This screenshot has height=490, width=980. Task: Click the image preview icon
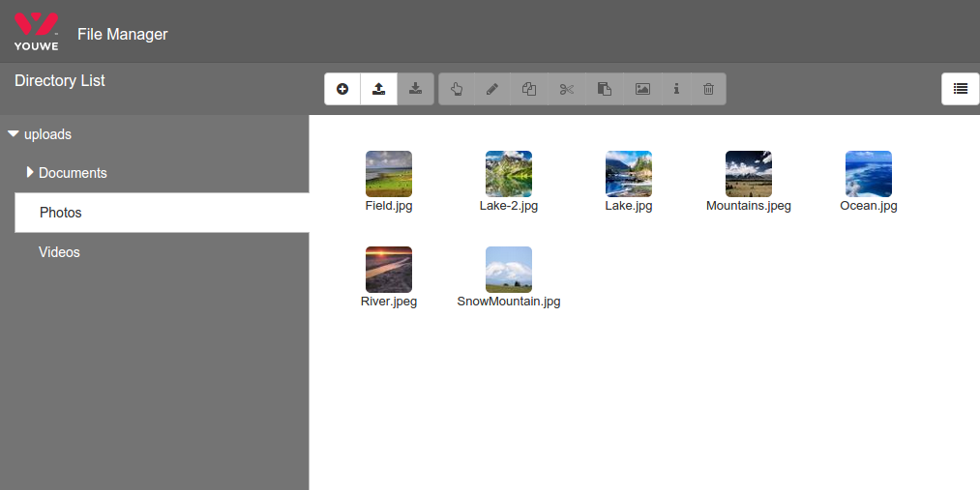[642, 89]
